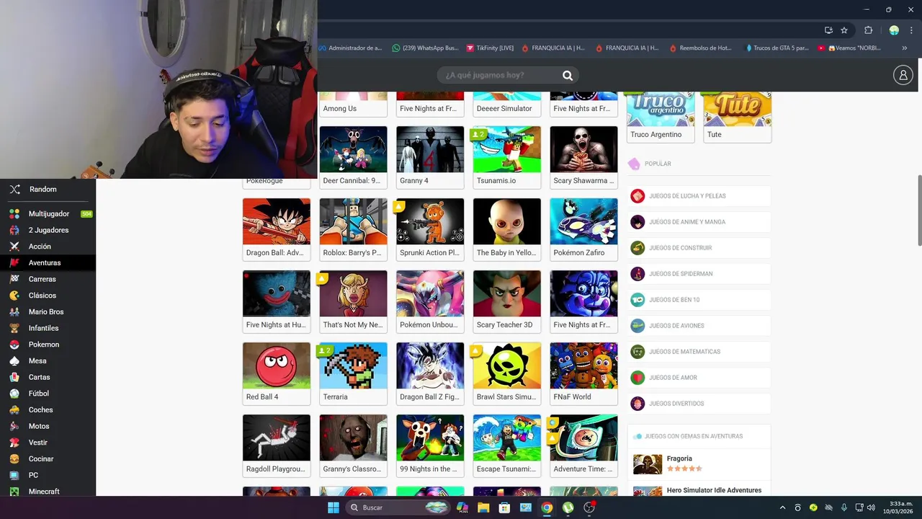Bookmark this page with star icon
Image resolution: width=922 pixels, height=519 pixels.
click(844, 30)
